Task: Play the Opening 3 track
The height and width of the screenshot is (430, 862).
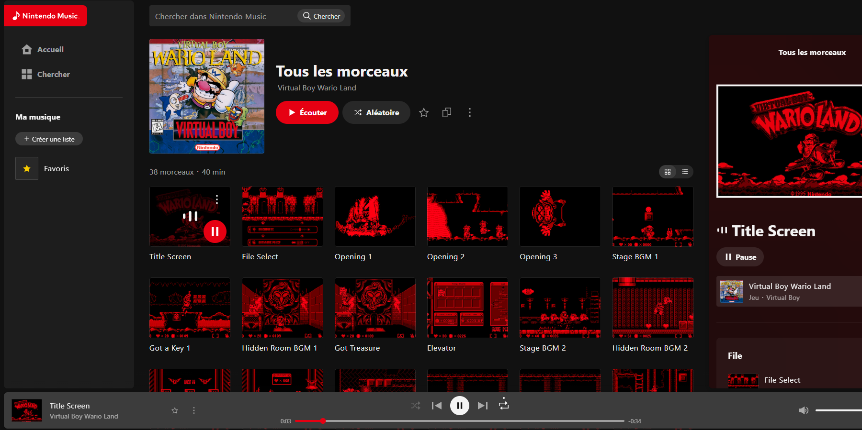Action: 560,216
